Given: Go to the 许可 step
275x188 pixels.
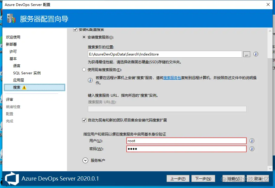Looking at the screenshot, I should coord(13,51).
